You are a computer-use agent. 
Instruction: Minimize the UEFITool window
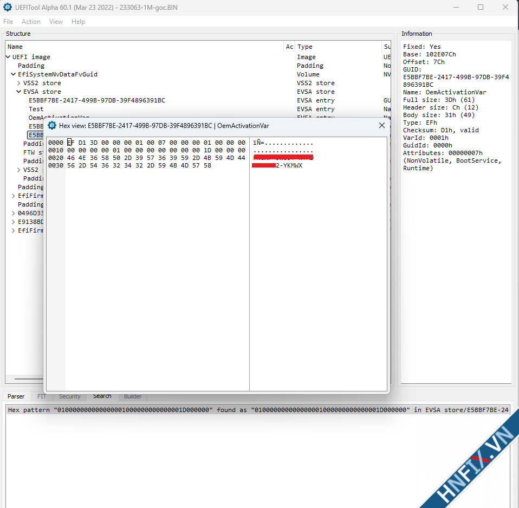[456, 7]
